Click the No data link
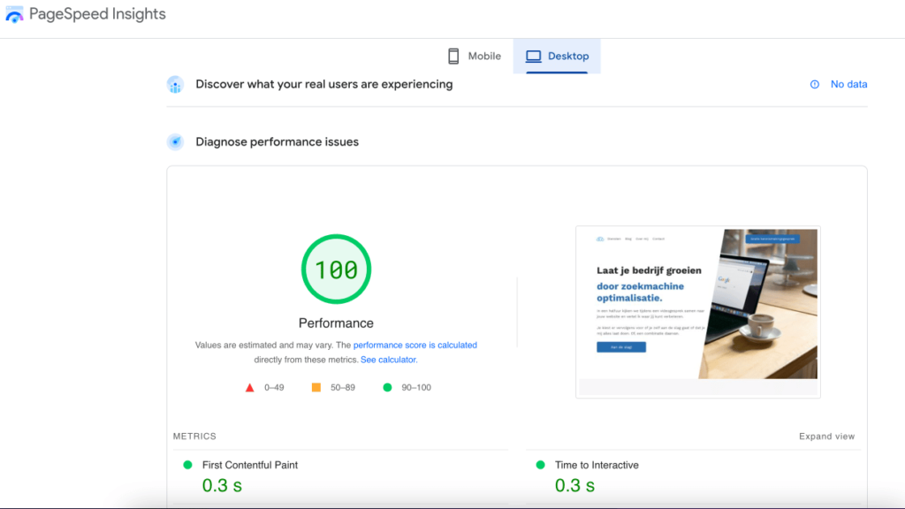Screen dimensions: 905x509 (x=848, y=85)
